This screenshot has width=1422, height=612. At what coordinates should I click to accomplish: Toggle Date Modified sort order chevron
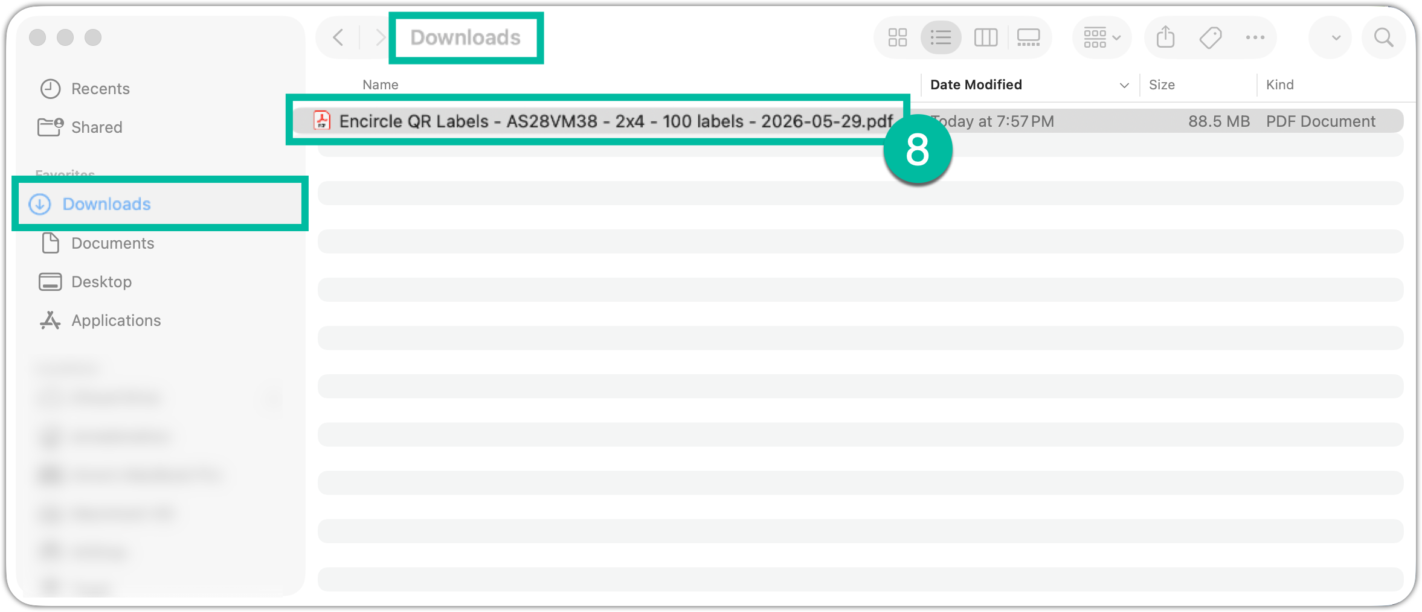[1124, 85]
